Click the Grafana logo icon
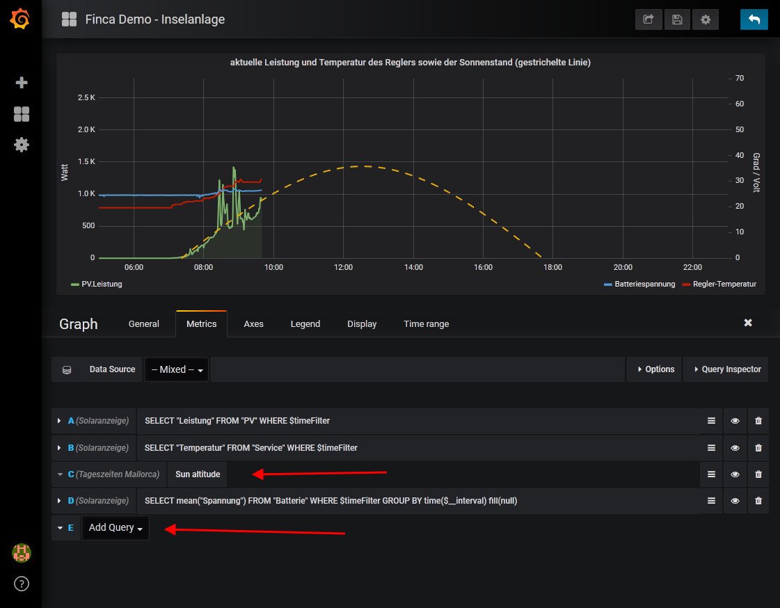The height and width of the screenshot is (608, 780). (20, 19)
